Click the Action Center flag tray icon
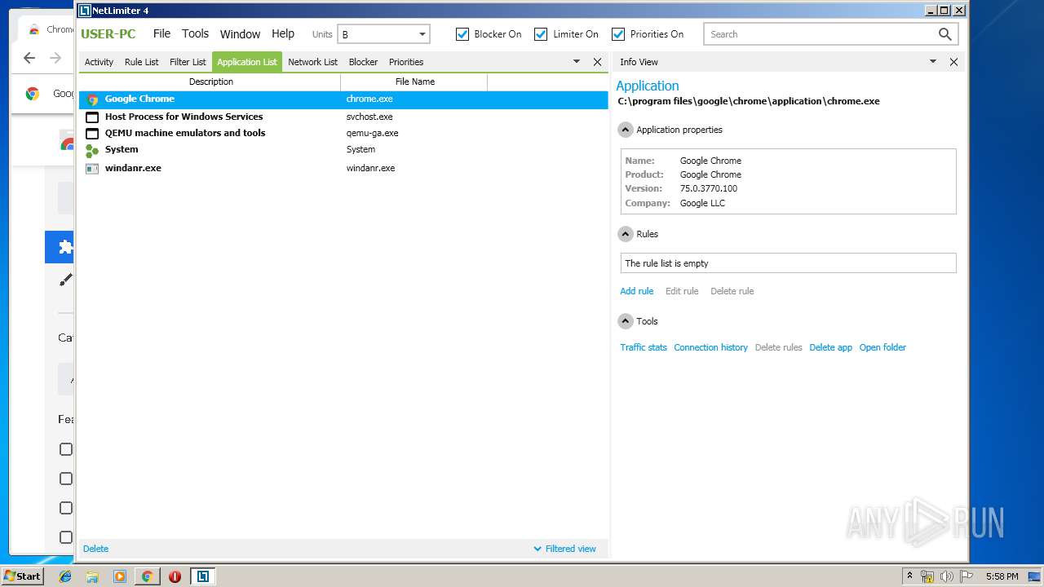This screenshot has width=1044, height=587. coord(967,576)
